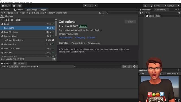This screenshot has width=181, height=102.
Task: Focus the Console search field
Action: tap(97, 67)
